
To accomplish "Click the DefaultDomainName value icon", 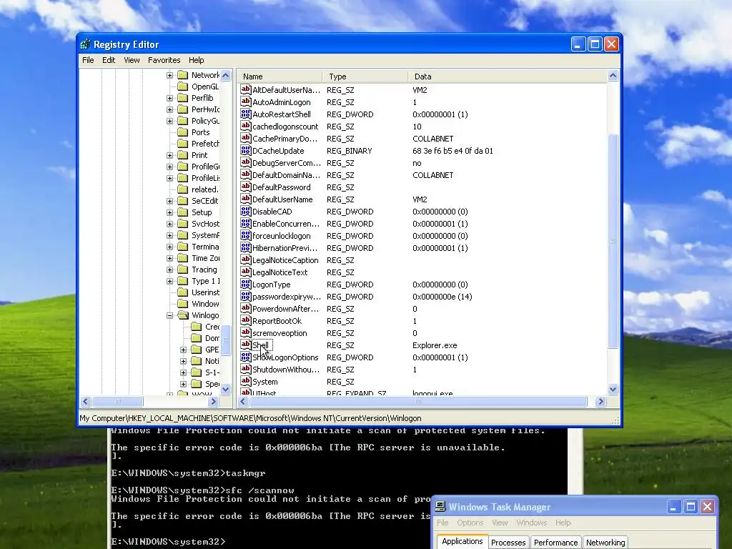I will pos(246,174).
